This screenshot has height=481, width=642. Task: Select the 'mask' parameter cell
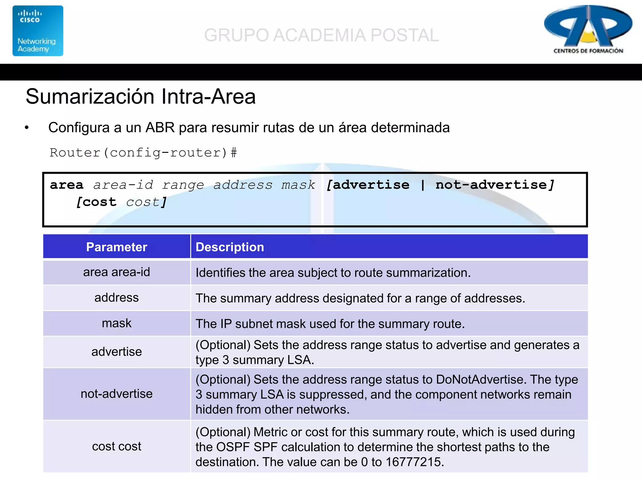coord(117,323)
